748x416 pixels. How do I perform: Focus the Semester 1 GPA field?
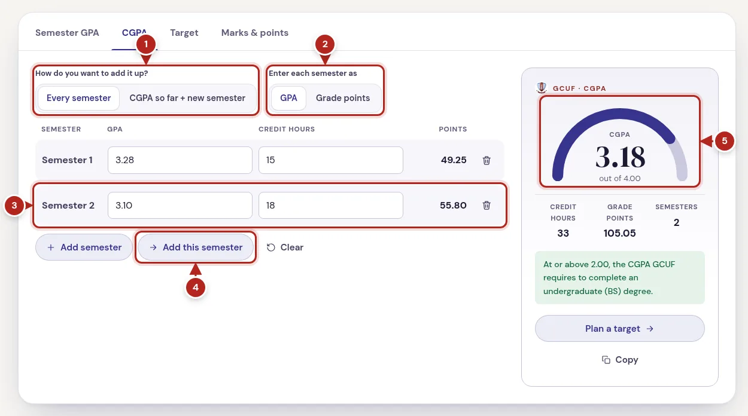click(180, 160)
